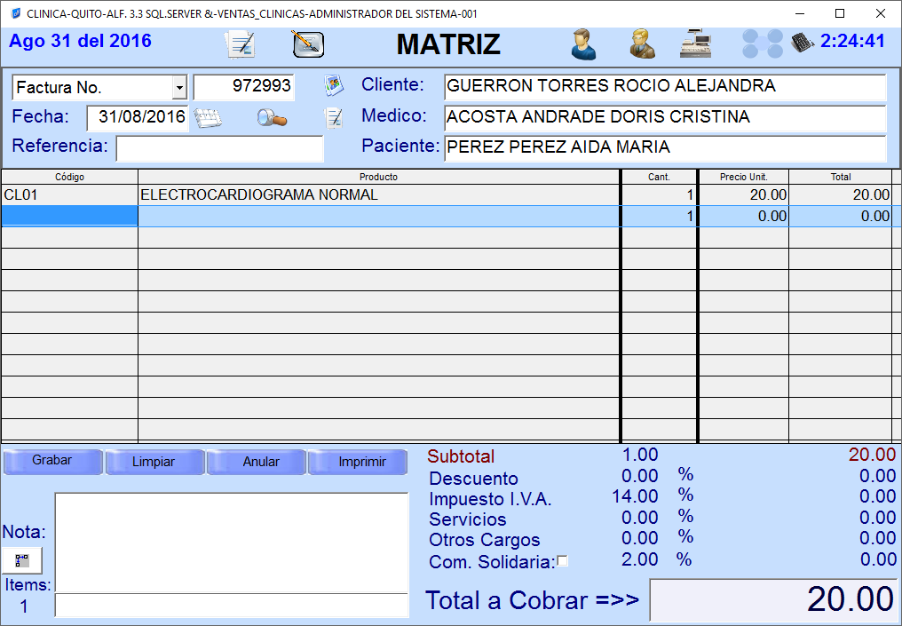Click the Anular button
Screen dimensions: 902x626
point(261,462)
